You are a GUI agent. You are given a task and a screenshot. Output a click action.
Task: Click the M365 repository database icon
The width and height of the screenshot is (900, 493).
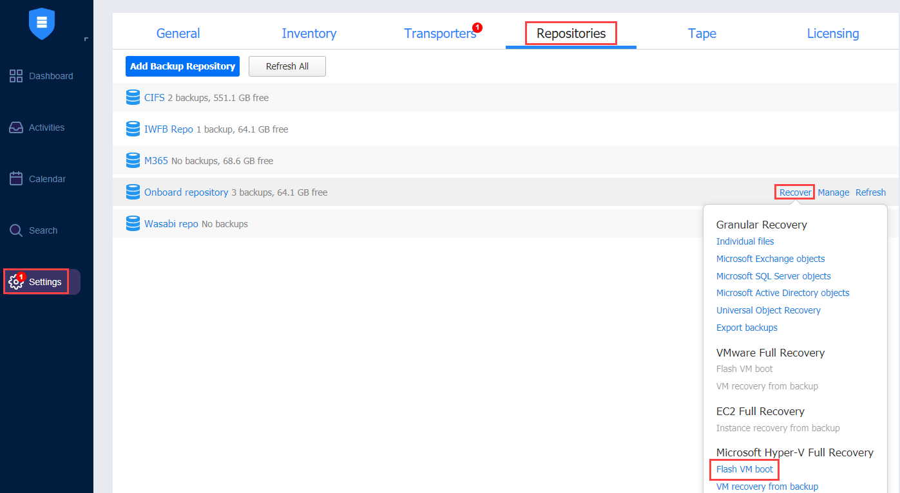point(133,161)
